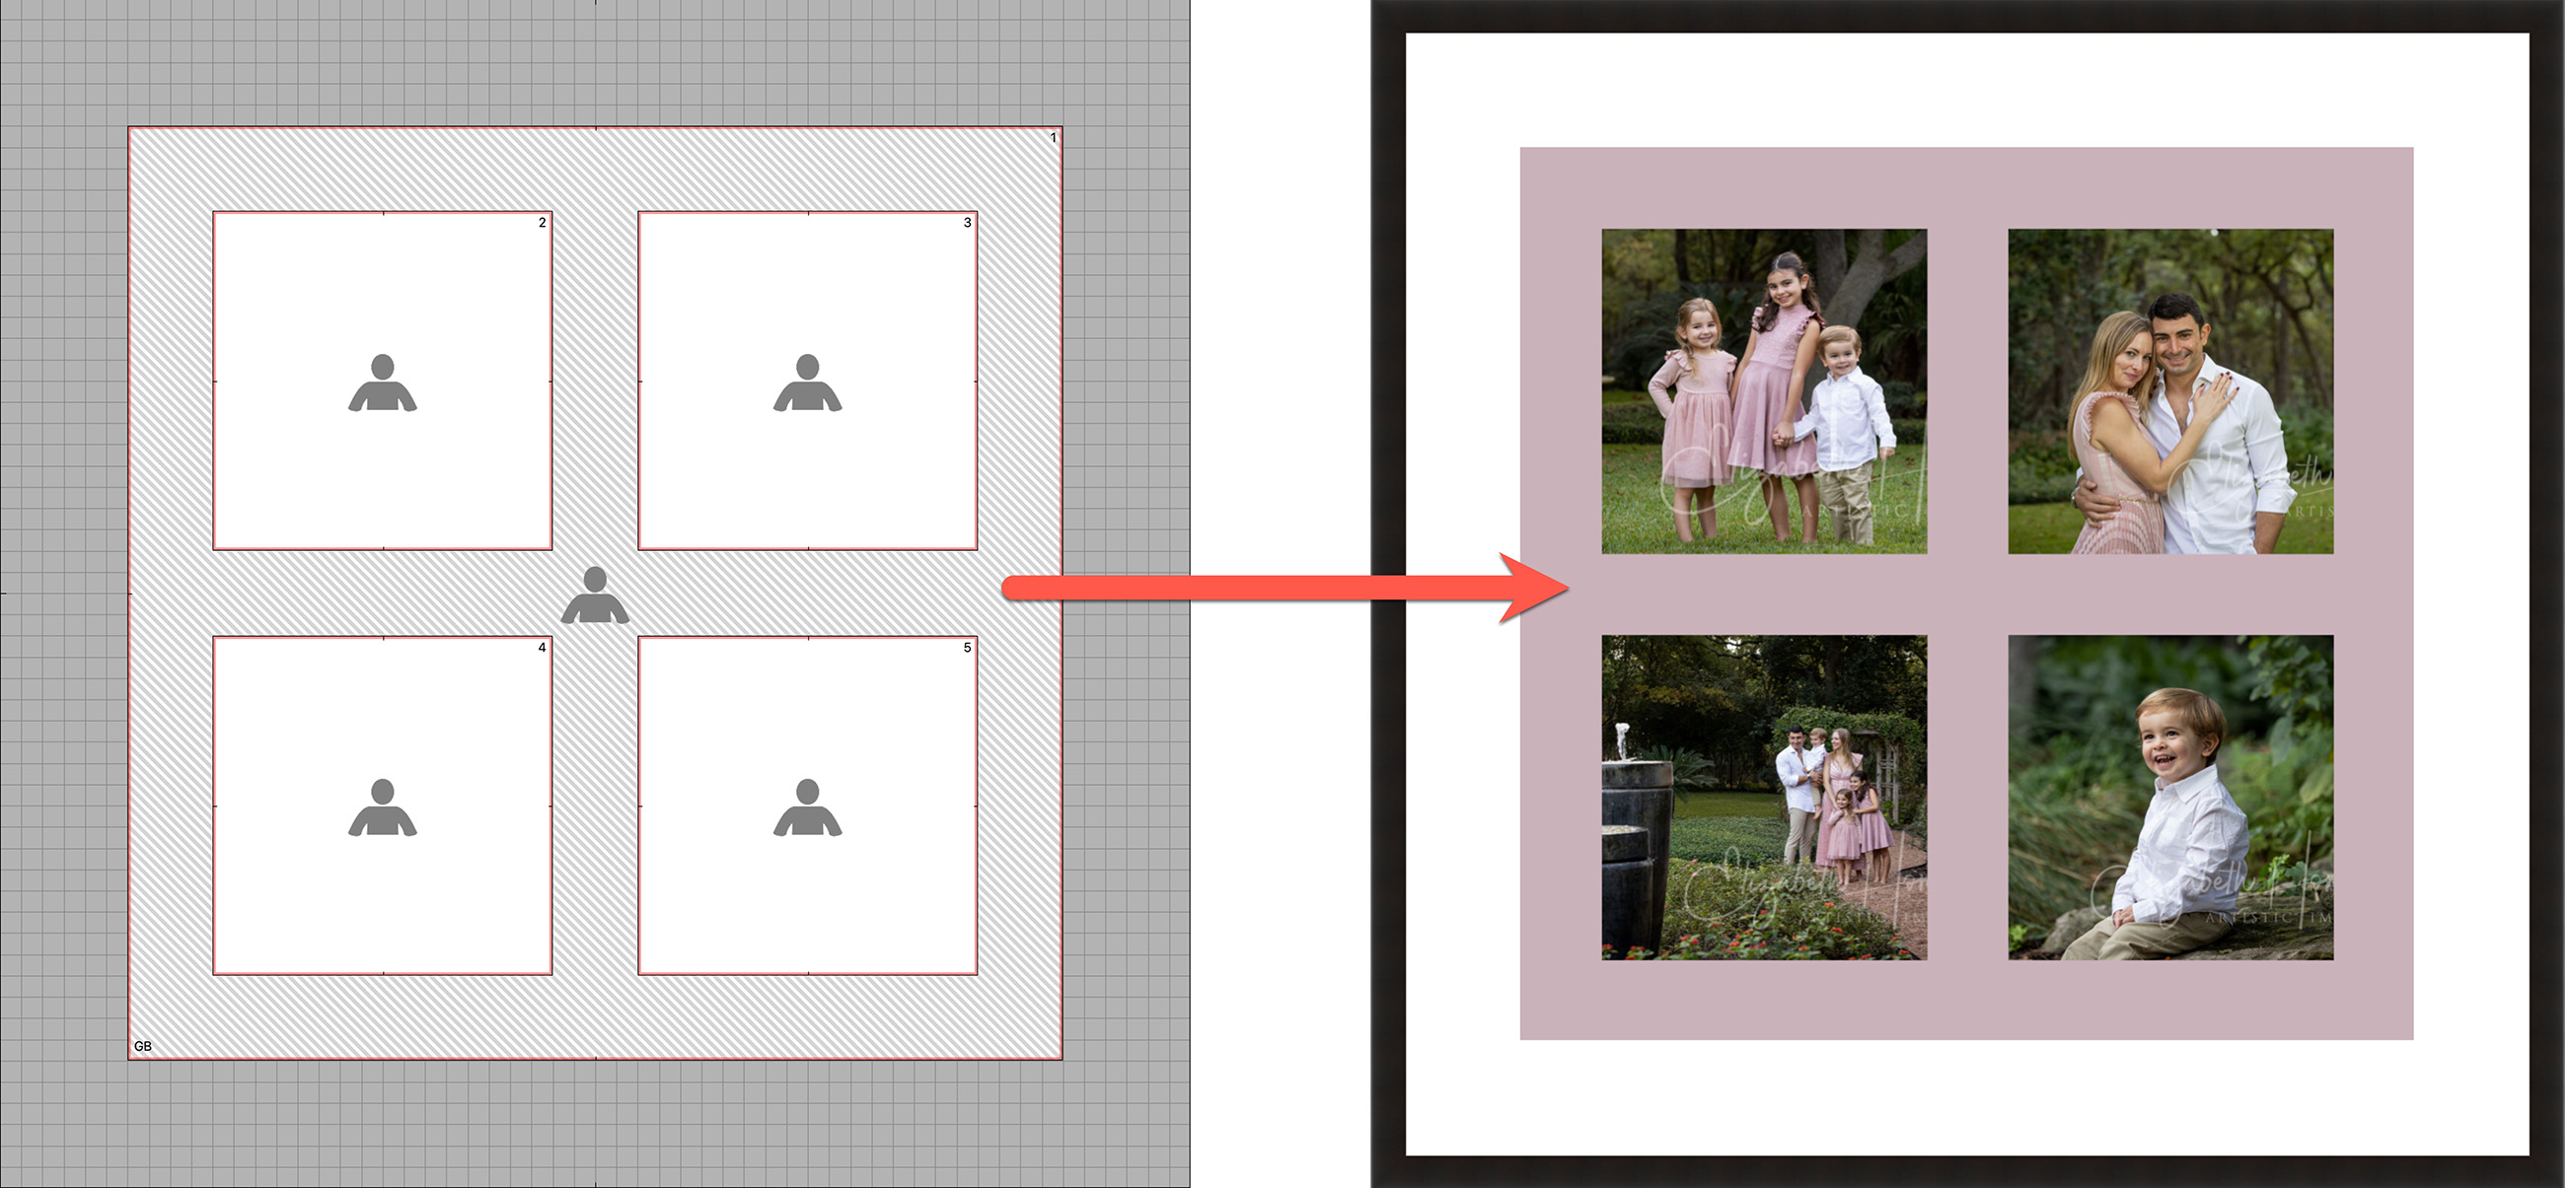Screen dimensions: 2565x1188
Task: Click the large red arrow graphic
Action: point(1284,588)
